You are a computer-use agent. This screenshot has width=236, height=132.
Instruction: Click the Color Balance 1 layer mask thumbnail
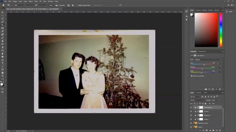(x=201, y=107)
